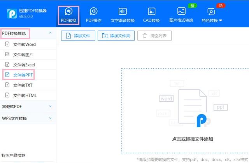Select 文件转Excel in sidebar

pyautogui.click(x=28, y=65)
